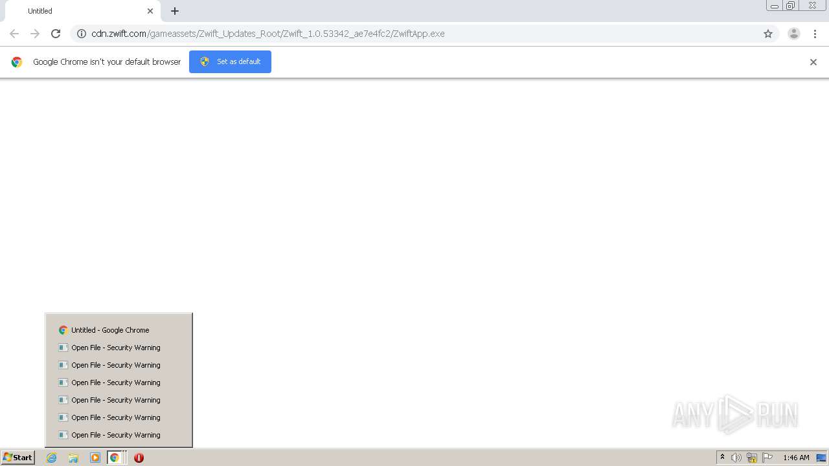The height and width of the screenshot is (466, 829).
Task: Close the Untitled tab
Action: [150, 11]
